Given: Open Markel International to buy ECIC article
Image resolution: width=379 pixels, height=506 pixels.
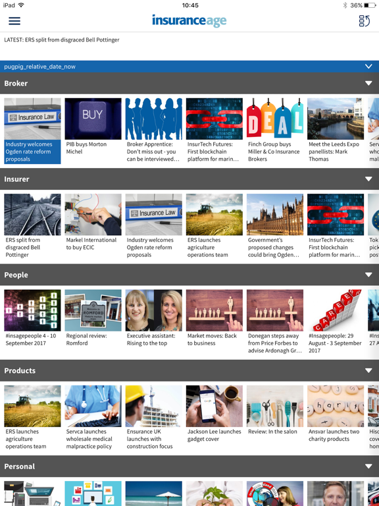Looking at the screenshot, I should click(x=93, y=227).
